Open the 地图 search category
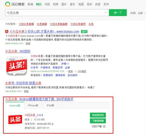Screen dimensions: 146x135 [81, 4]
